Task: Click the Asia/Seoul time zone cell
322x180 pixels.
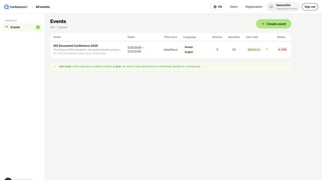Action: [171, 50]
